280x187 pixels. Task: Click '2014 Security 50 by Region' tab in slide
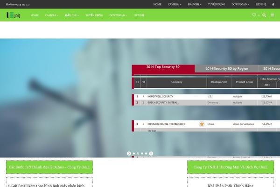click(227, 69)
